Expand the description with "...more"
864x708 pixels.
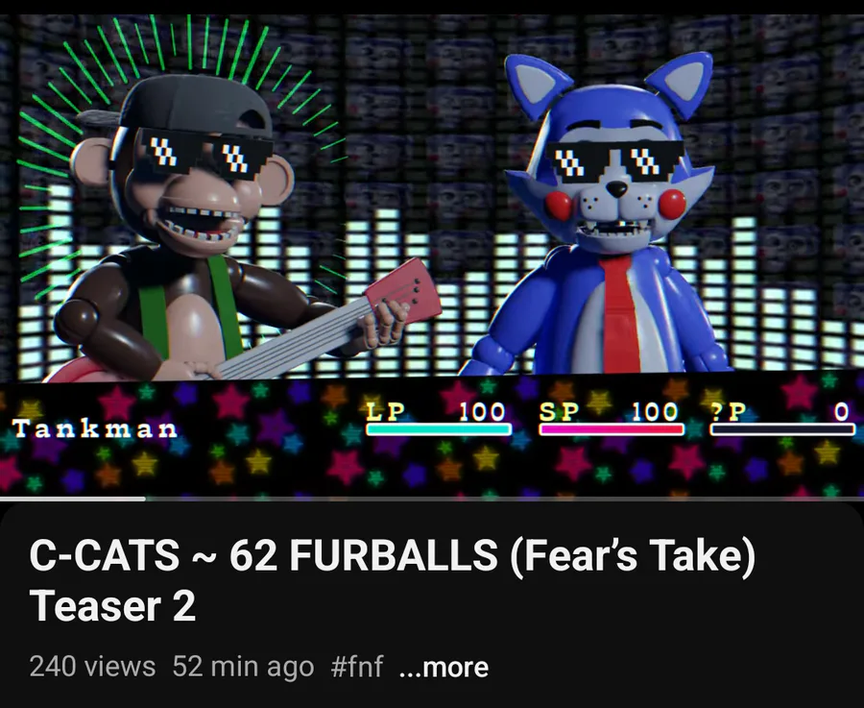444,667
